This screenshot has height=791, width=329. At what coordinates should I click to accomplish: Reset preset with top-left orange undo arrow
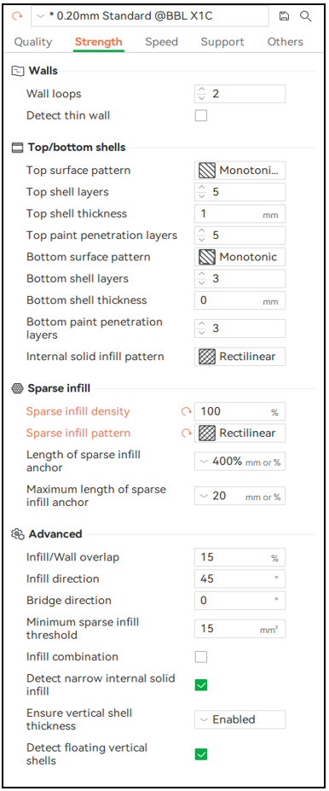click(x=18, y=16)
